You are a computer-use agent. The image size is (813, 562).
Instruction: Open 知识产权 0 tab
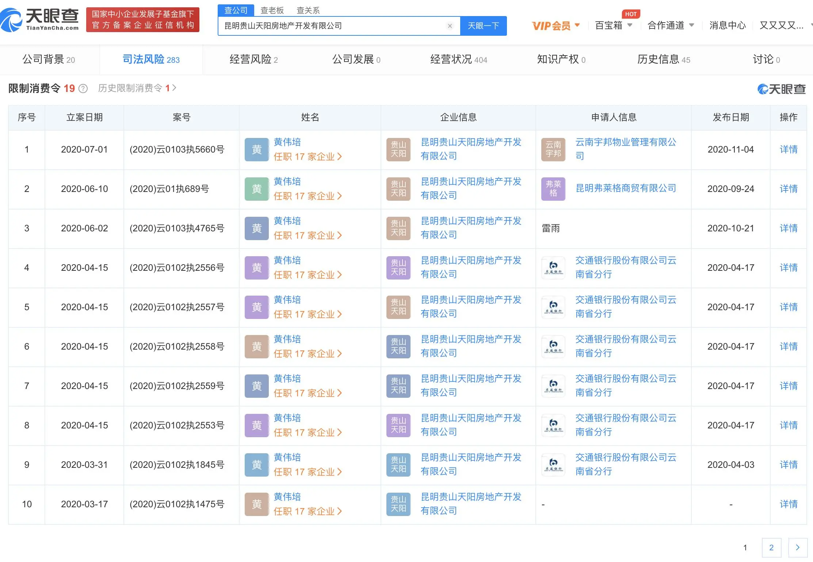(x=561, y=59)
